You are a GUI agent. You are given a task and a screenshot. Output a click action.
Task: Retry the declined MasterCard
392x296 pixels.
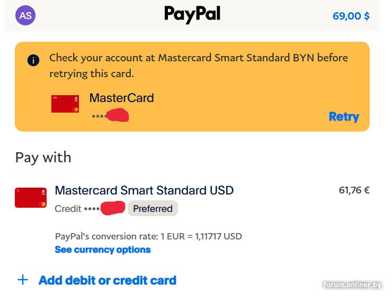point(343,117)
